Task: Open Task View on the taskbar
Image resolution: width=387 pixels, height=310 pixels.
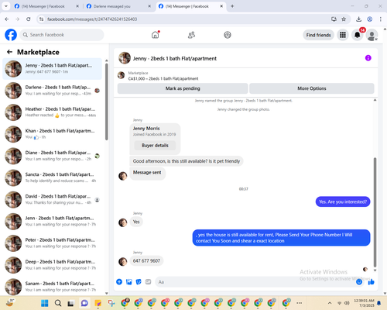Action: (x=71, y=303)
